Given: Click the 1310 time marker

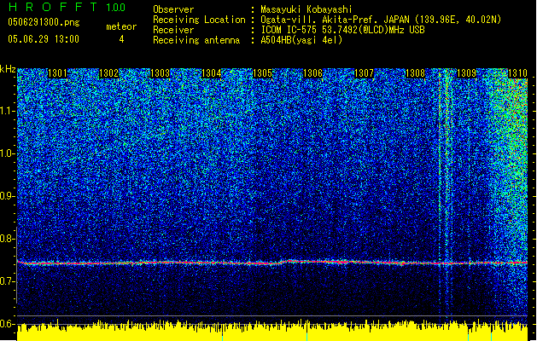Looking at the screenshot, I should pyautogui.click(x=517, y=73).
